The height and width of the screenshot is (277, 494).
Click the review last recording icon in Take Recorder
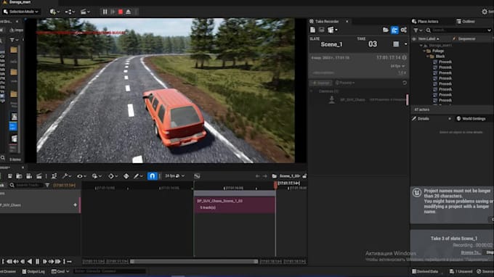point(321,30)
